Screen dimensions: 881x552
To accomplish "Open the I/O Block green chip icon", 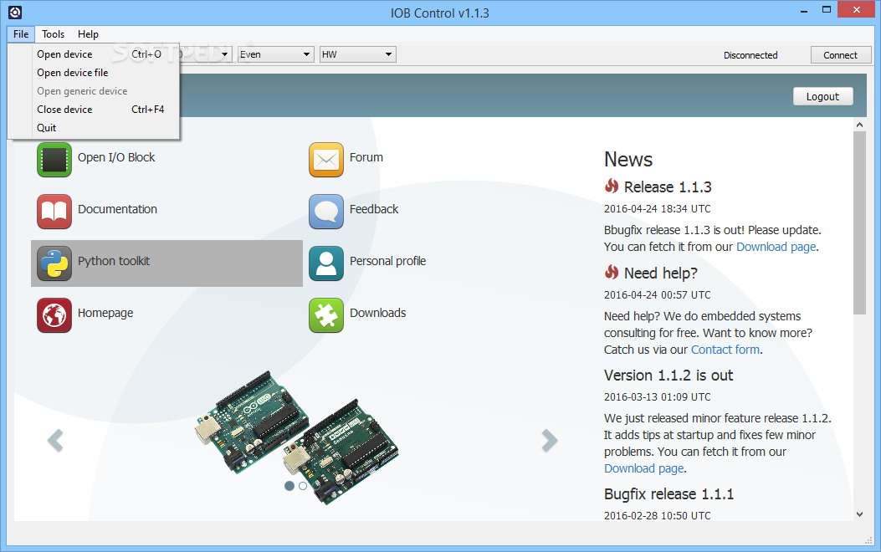I will [x=54, y=160].
